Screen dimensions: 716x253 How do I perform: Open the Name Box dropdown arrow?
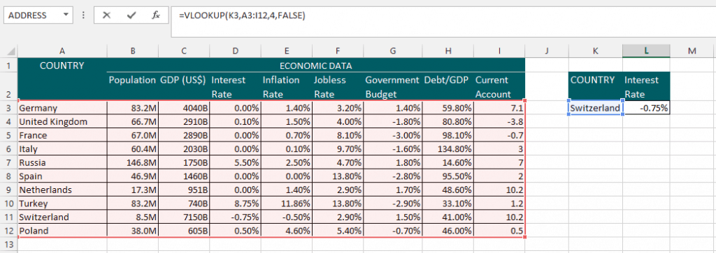coord(66,15)
